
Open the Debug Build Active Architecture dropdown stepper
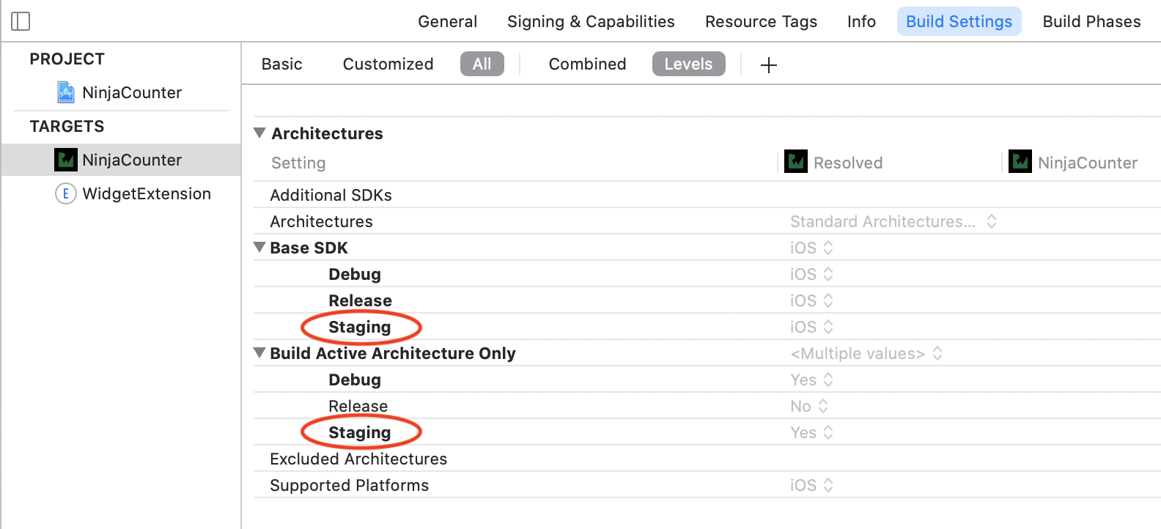[829, 380]
